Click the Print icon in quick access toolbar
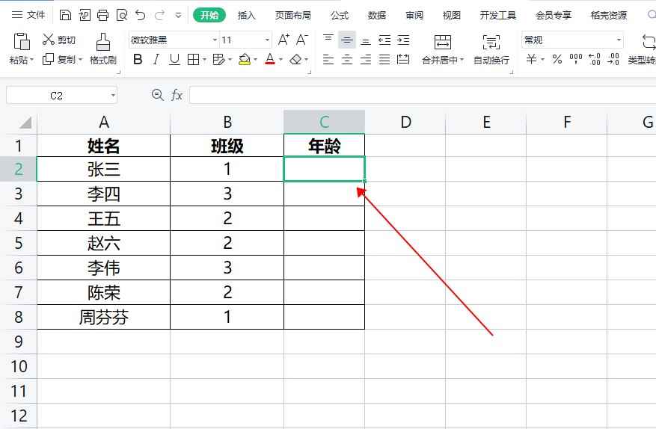656x429 pixels. (102, 15)
